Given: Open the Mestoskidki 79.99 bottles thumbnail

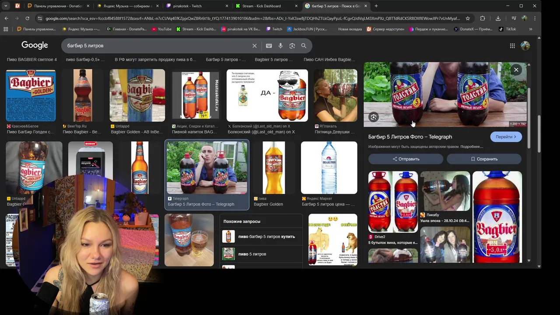Looking at the screenshot, I should coord(196,95).
